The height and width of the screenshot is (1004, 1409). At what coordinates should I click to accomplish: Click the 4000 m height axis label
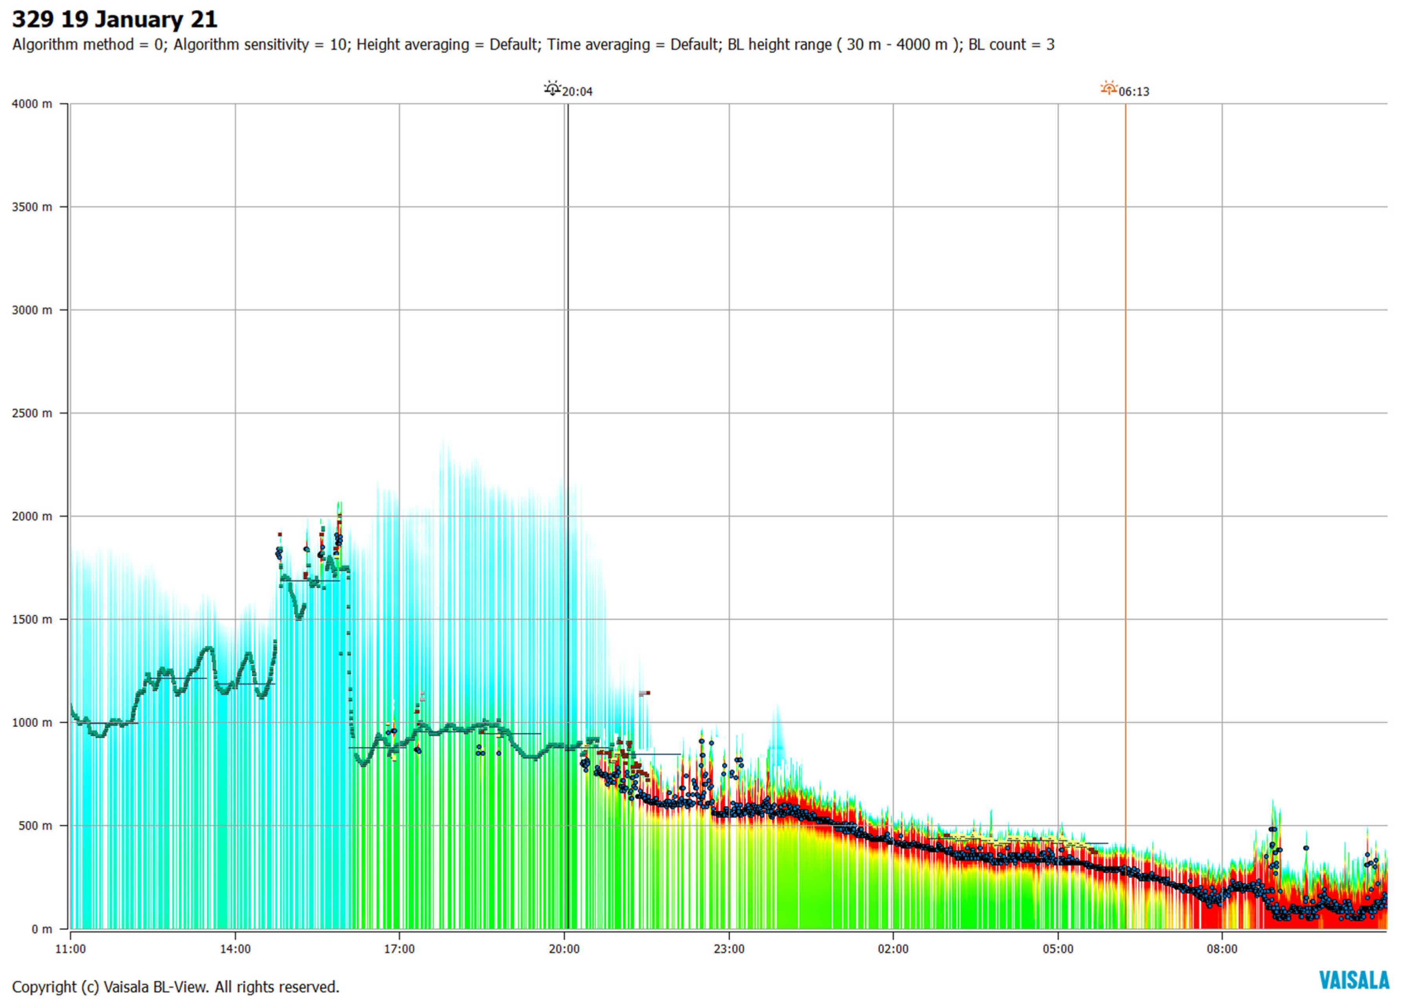click(31, 104)
